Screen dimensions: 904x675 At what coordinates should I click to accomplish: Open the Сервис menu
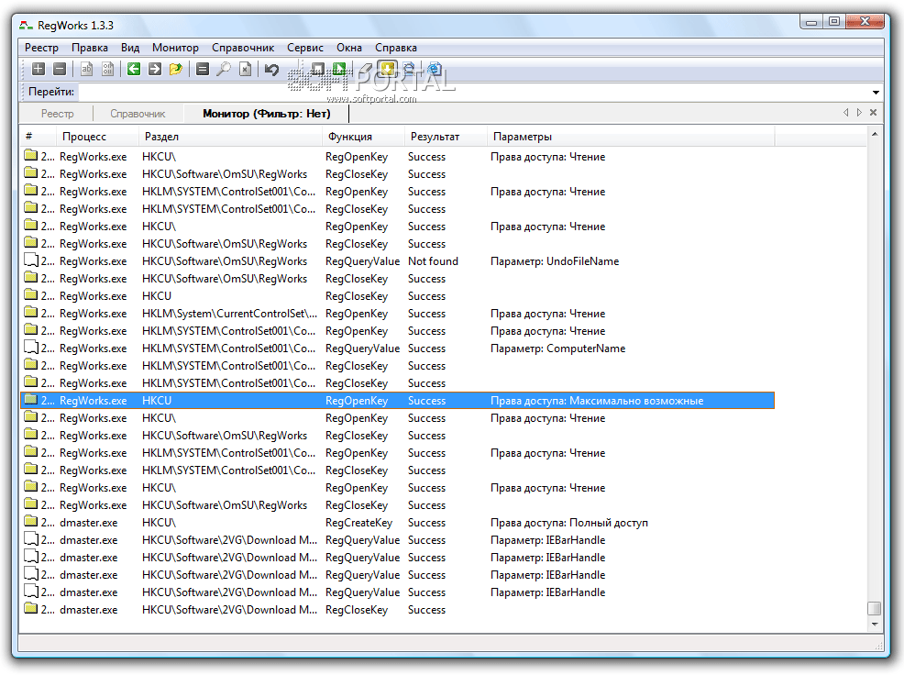point(305,48)
